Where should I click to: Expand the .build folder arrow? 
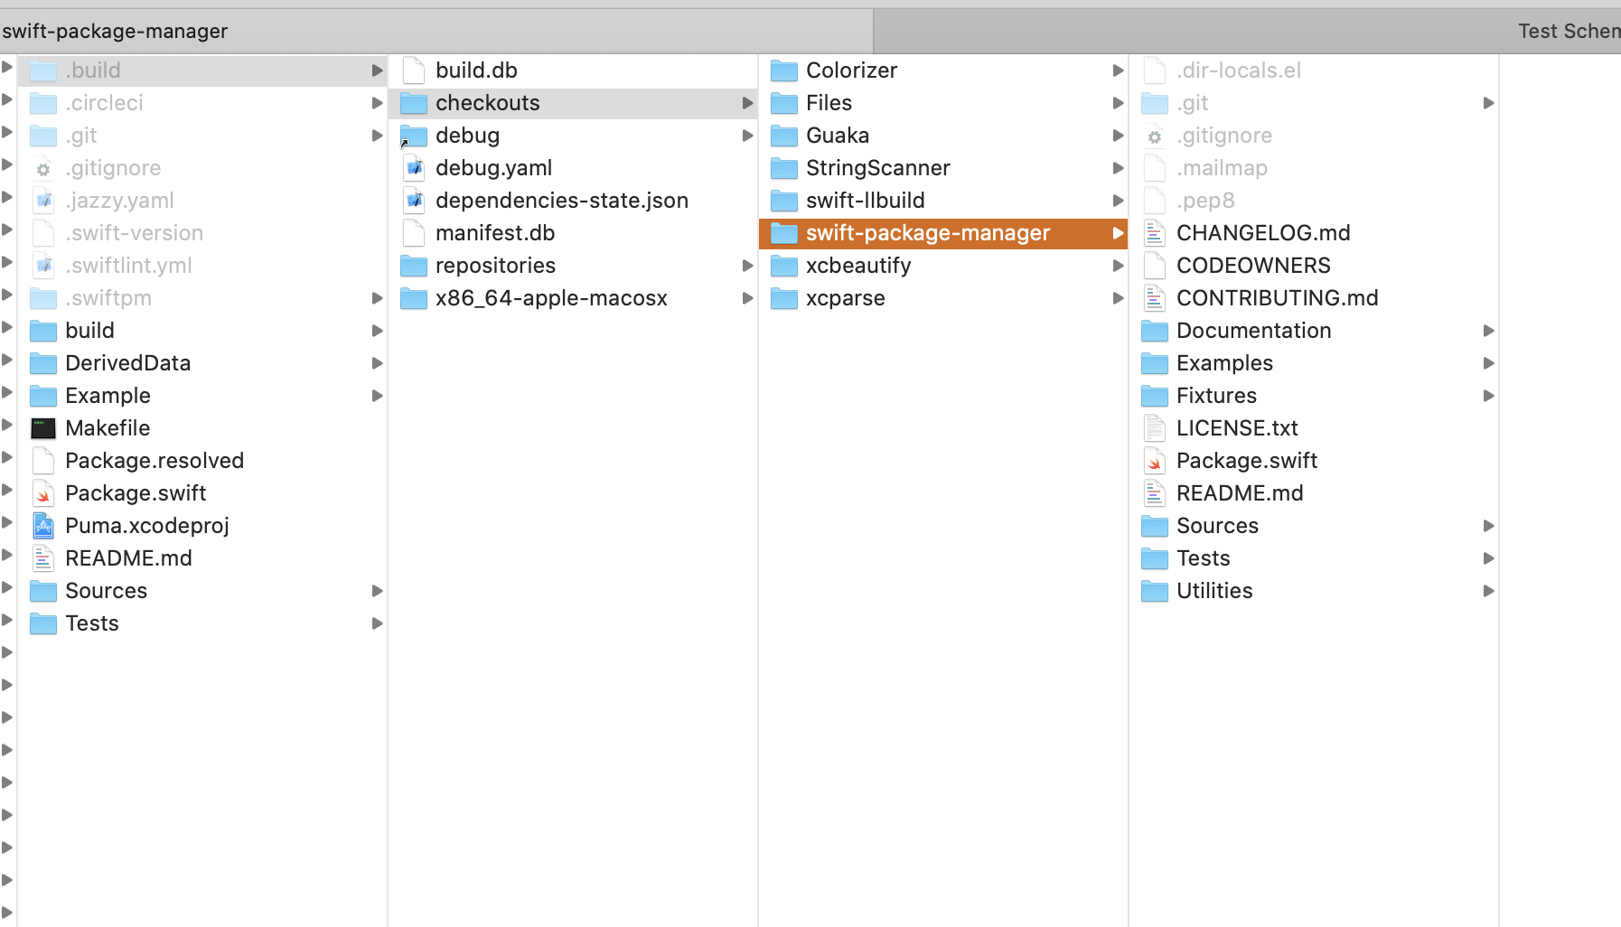[378, 70]
